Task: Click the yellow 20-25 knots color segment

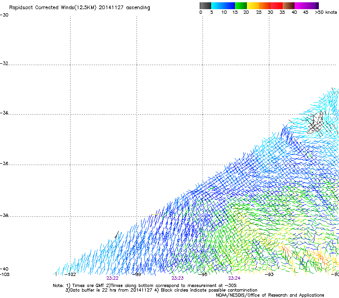Action: click(253, 6)
